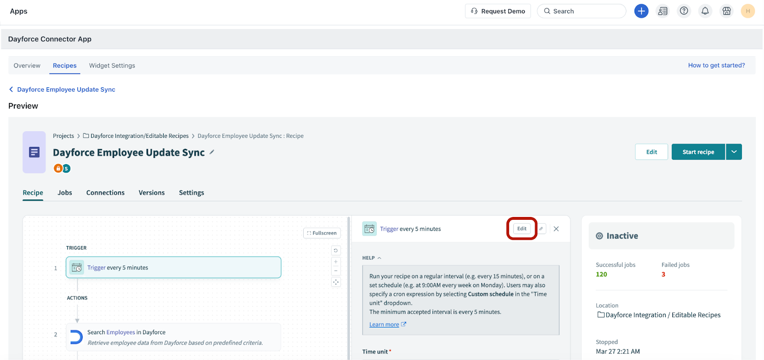Image resolution: width=764 pixels, height=360 pixels.
Task: Click the pencil icon next to recipe title
Action: [212, 152]
